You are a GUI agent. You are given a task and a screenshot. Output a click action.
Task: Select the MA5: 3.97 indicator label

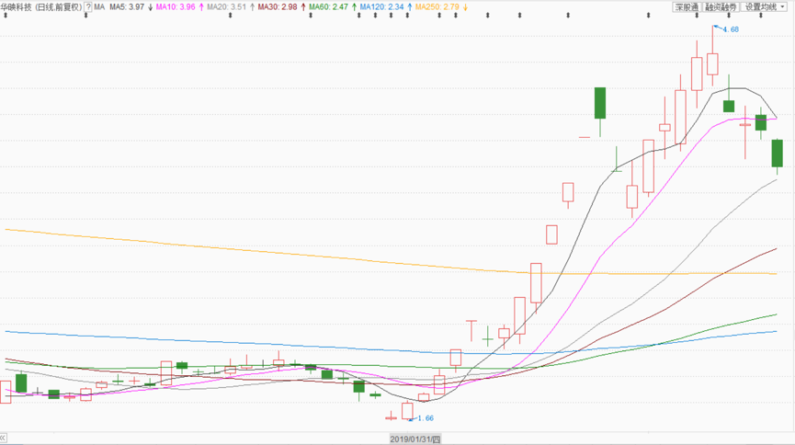[x=127, y=7]
